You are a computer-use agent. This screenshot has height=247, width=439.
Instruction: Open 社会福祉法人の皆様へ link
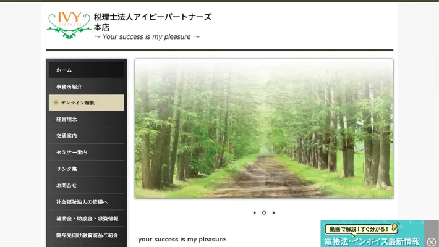(x=87, y=202)
